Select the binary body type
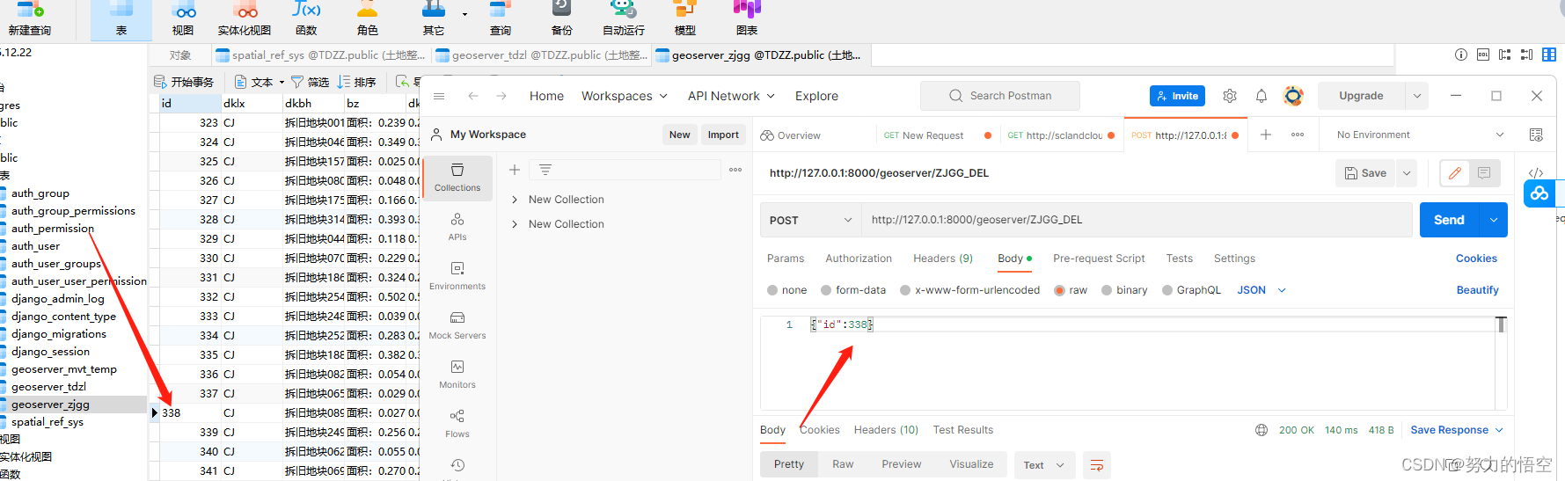Screen dimensions: 1565x481 tap(1107, 290)
